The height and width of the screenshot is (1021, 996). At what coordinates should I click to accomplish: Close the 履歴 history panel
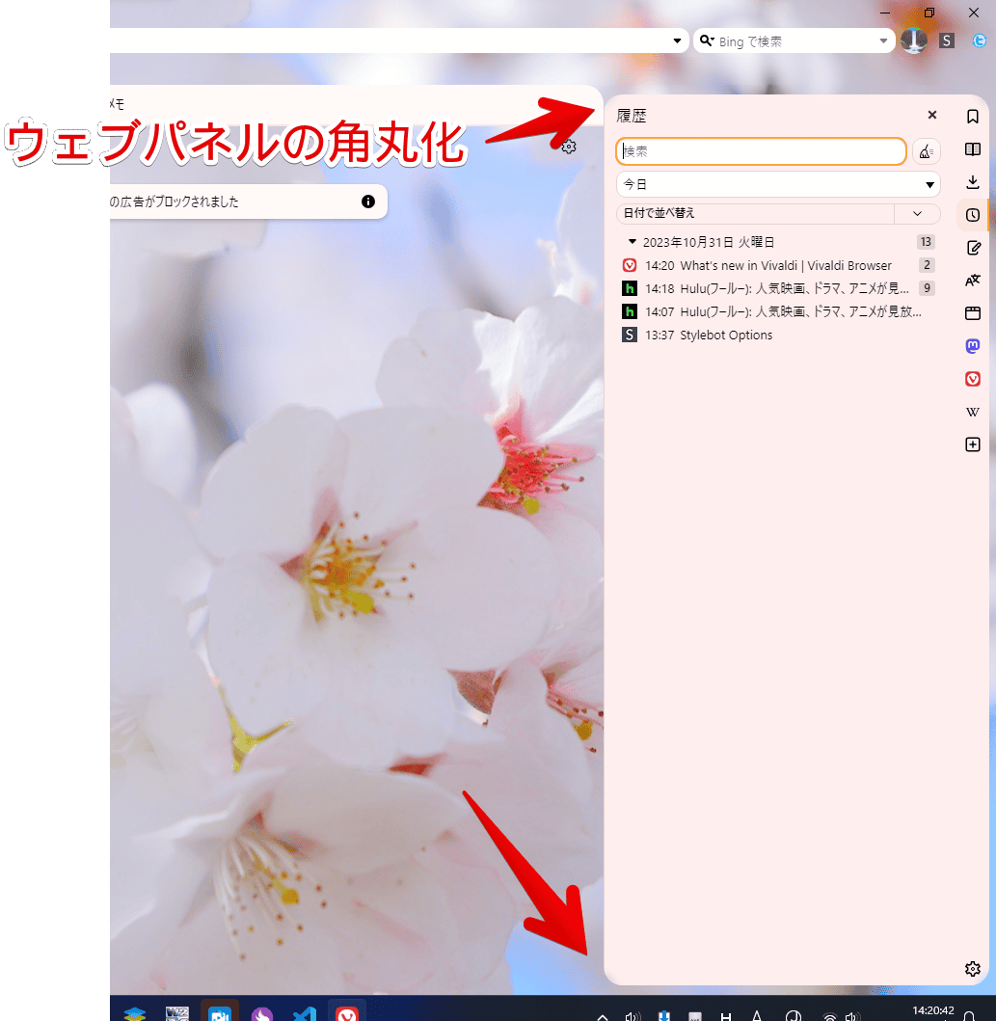point(932,116)
